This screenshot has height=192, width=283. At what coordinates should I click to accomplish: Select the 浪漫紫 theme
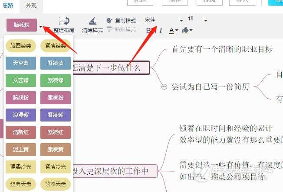point(21,115)
